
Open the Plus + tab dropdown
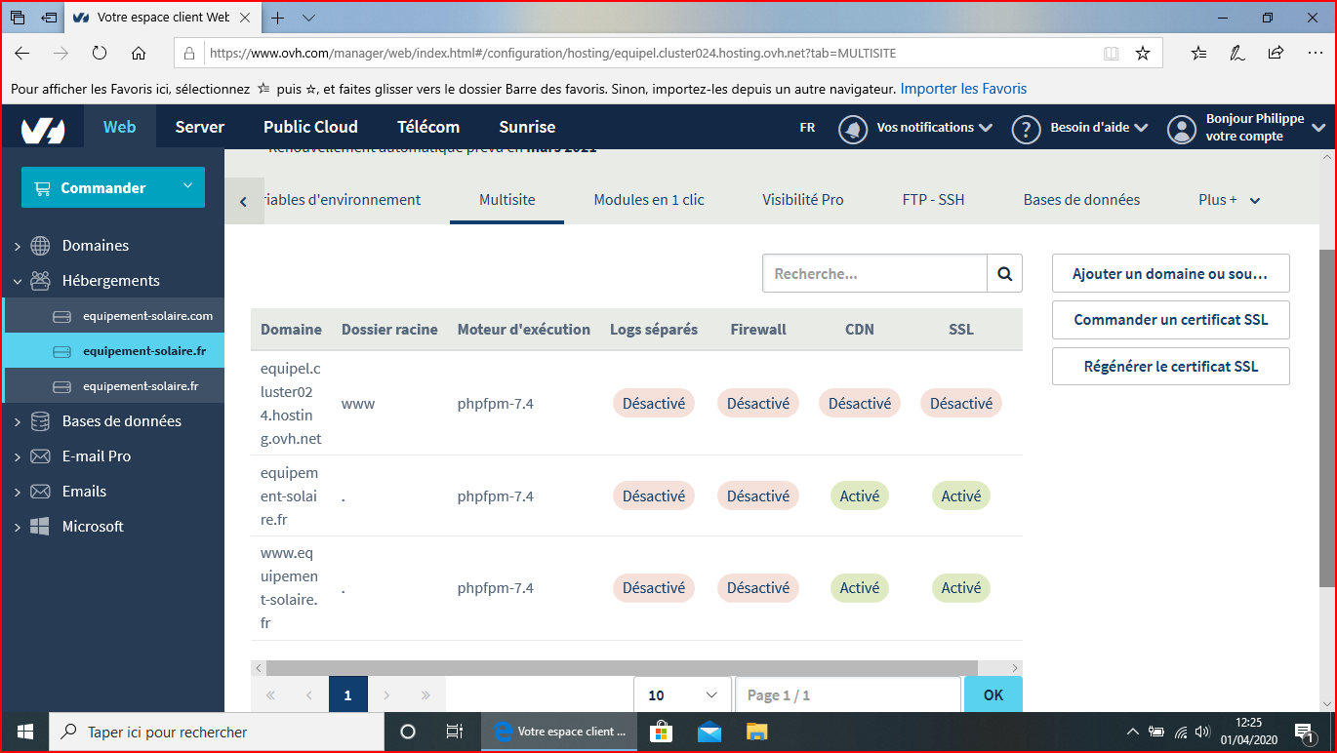click(1230, 200)
